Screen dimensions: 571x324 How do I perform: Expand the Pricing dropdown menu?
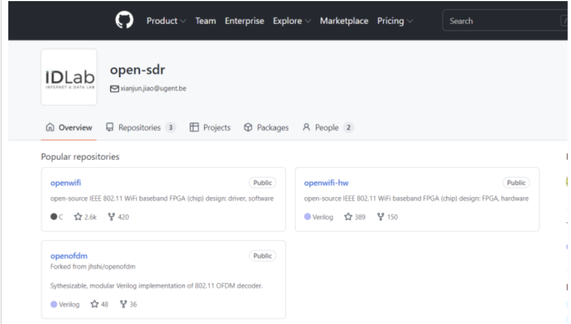point(395,21)
